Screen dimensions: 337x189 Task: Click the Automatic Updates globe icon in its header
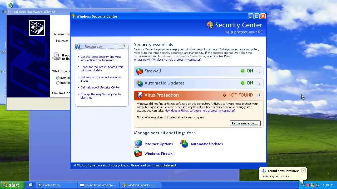click(x=140, y=83)
